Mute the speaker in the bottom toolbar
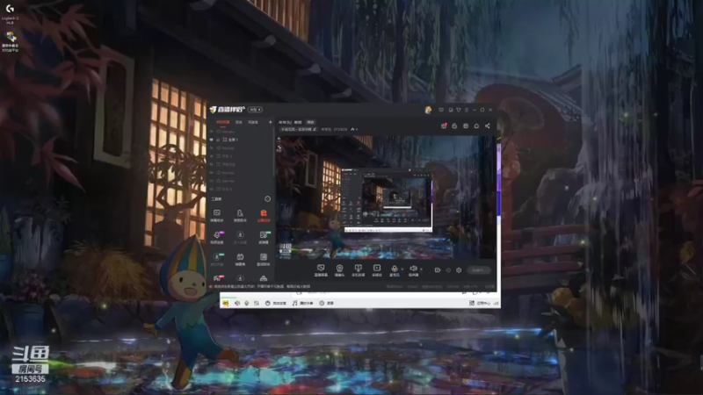 [x=413, y=270]
